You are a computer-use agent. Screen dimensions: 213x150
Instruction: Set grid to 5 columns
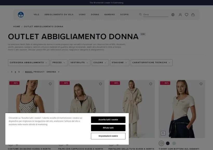(x=19, y=72)
